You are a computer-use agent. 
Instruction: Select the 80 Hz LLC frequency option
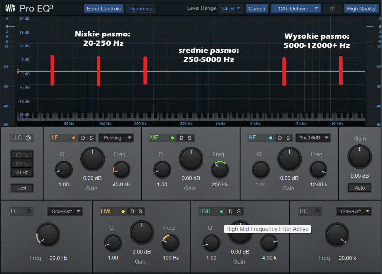click(x=22, y=155)
